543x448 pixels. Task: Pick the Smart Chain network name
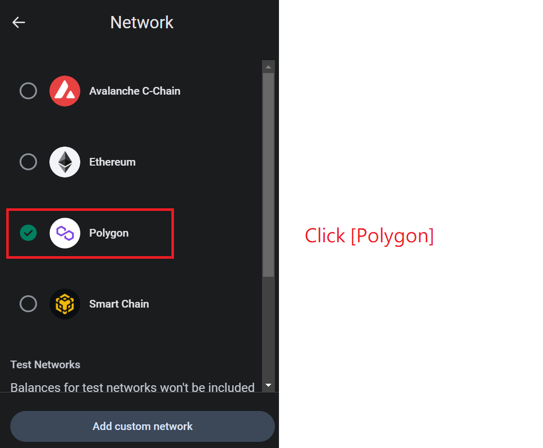[x=119, y=304]
